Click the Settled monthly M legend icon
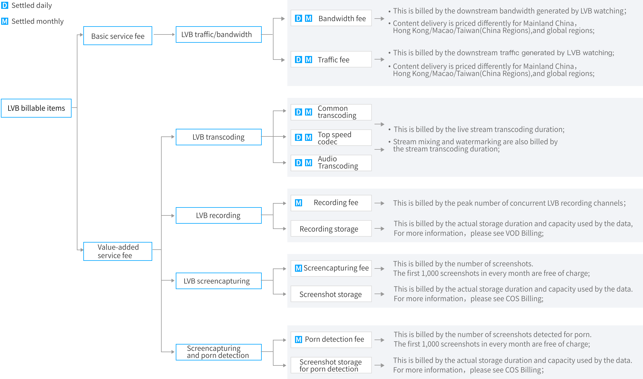Screen dimensions: 643x379 5,21
